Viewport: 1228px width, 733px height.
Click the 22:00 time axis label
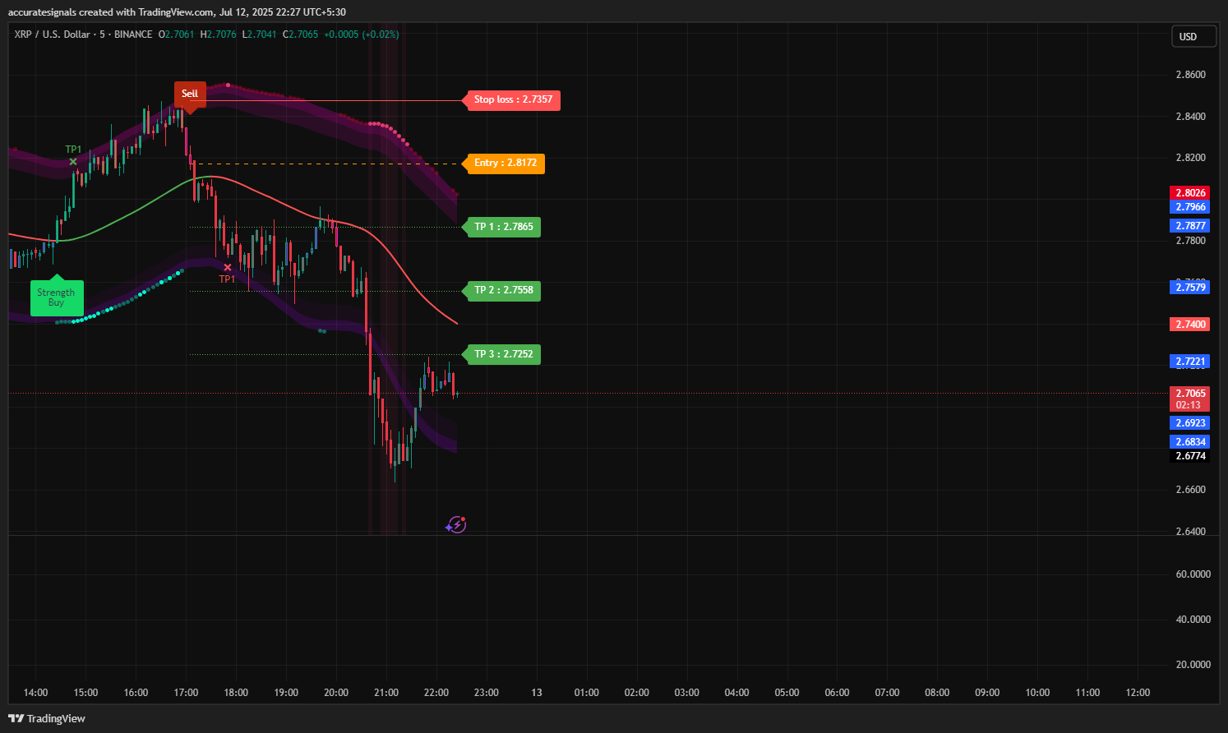point(436,693)
